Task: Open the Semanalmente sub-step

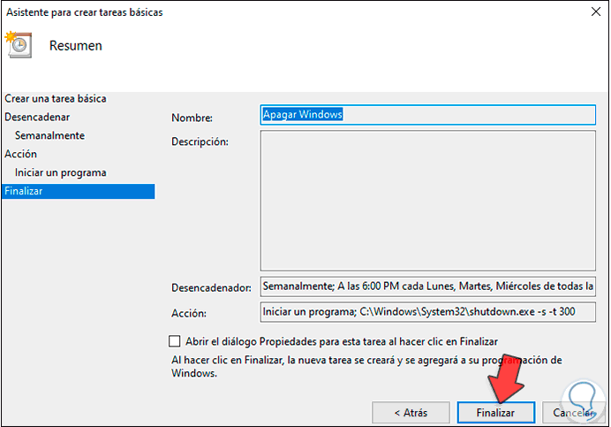Action: (49, 135)
